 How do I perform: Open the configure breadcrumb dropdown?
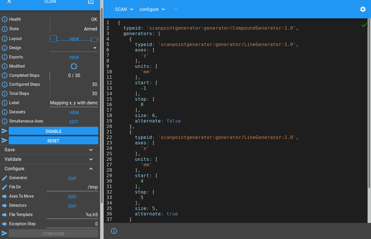[152, 9]
